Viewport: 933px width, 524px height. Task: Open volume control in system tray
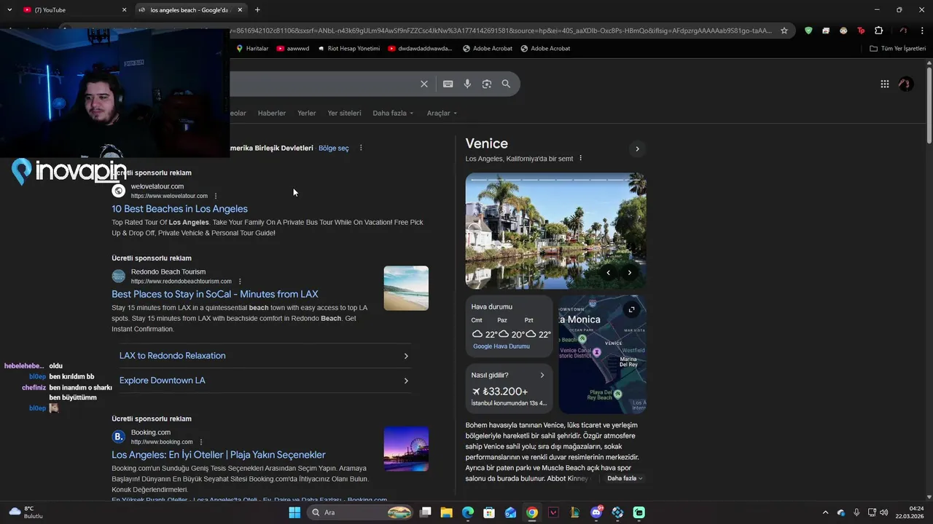[x=884, y=512]
